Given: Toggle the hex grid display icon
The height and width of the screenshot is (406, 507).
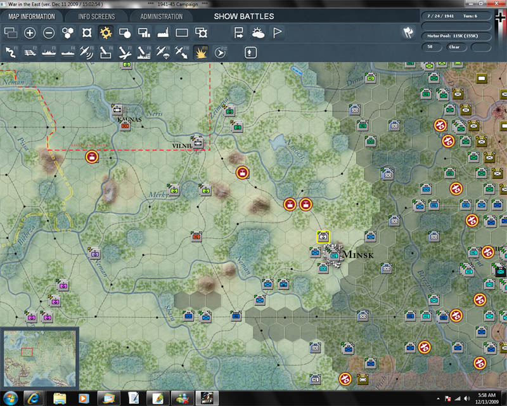Looking at the screenshot, I should tap(68, 33).
